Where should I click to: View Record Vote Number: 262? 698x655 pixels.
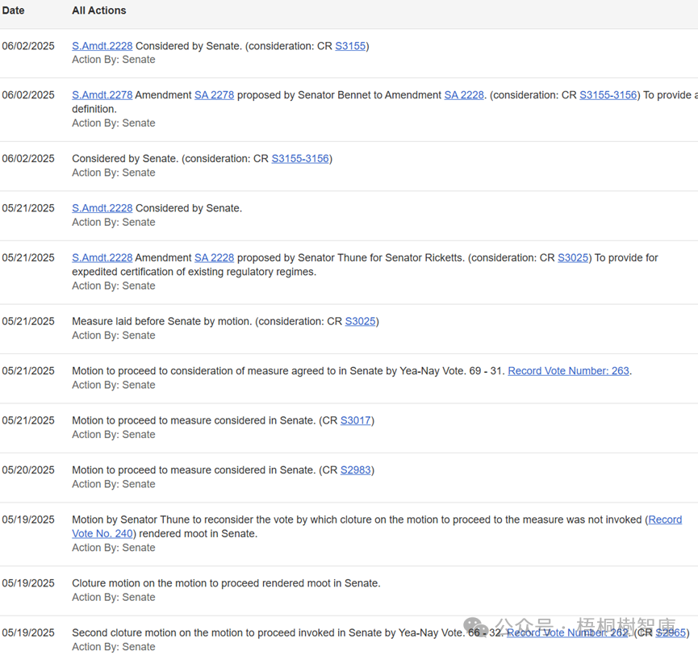[x=567, y=633]
